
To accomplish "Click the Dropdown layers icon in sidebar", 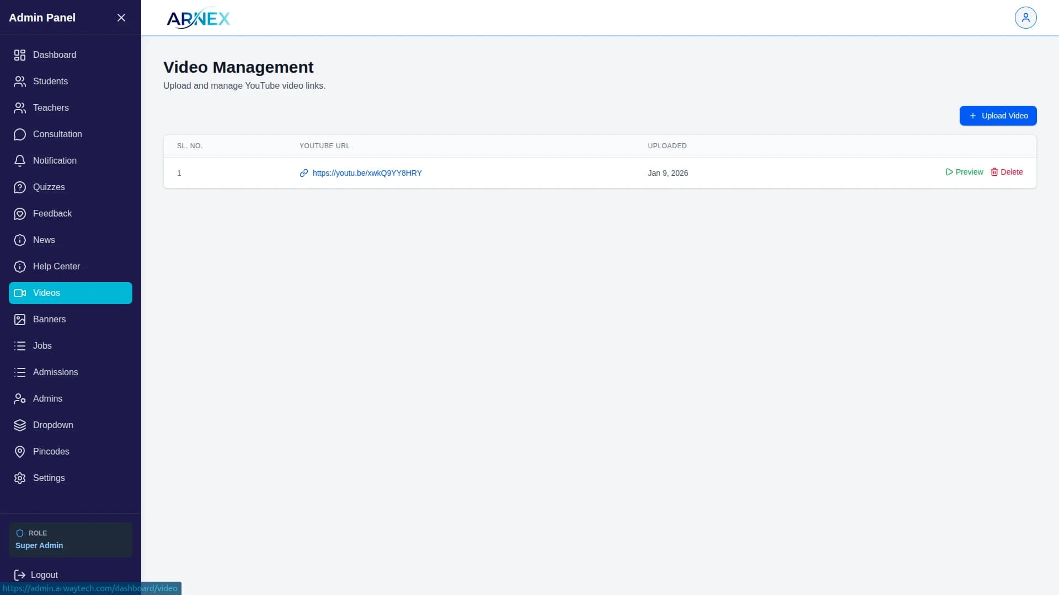I will (20, 425).
